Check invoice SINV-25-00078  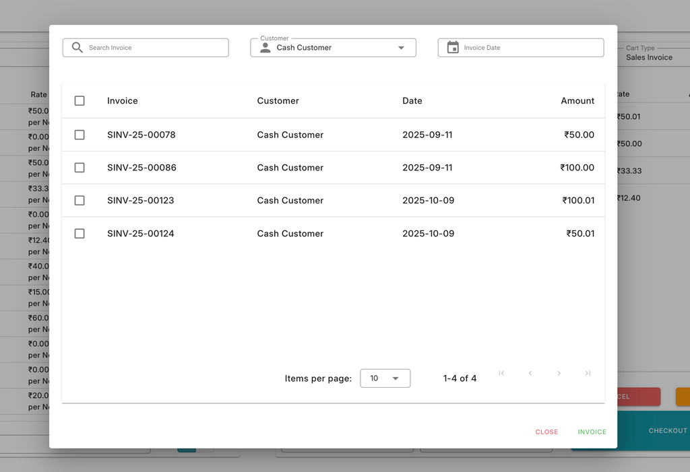tap(80, 135)
